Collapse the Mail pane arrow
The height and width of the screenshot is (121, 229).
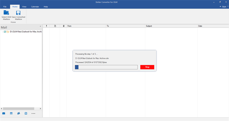tap(40, 26)
